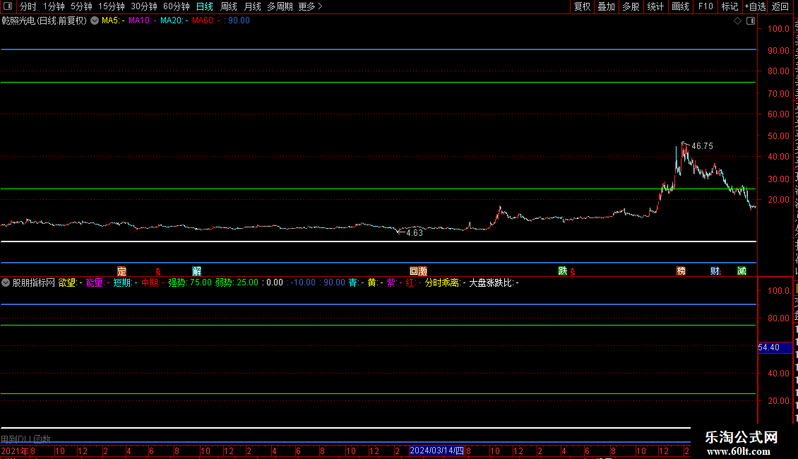This screenshot has height=459, width=798.
Task: Click the MA10 legend label
Action: [143, 21]
